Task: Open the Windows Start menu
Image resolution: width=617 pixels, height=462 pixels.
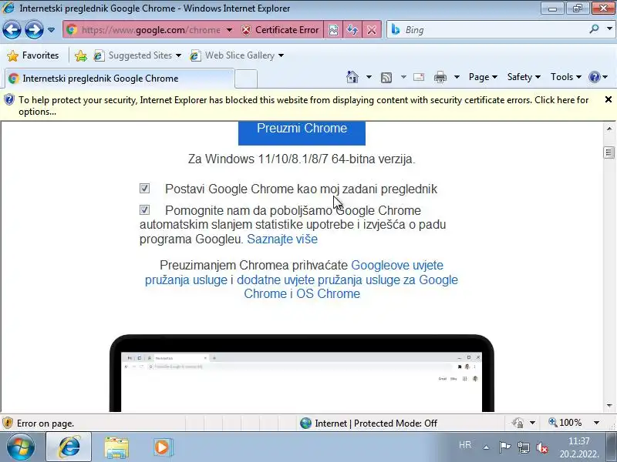Action: click(x=20, y=447)
